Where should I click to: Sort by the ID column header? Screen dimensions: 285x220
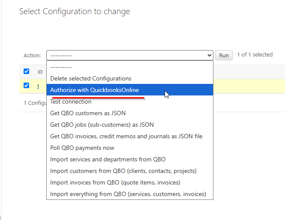pos(40,72)
